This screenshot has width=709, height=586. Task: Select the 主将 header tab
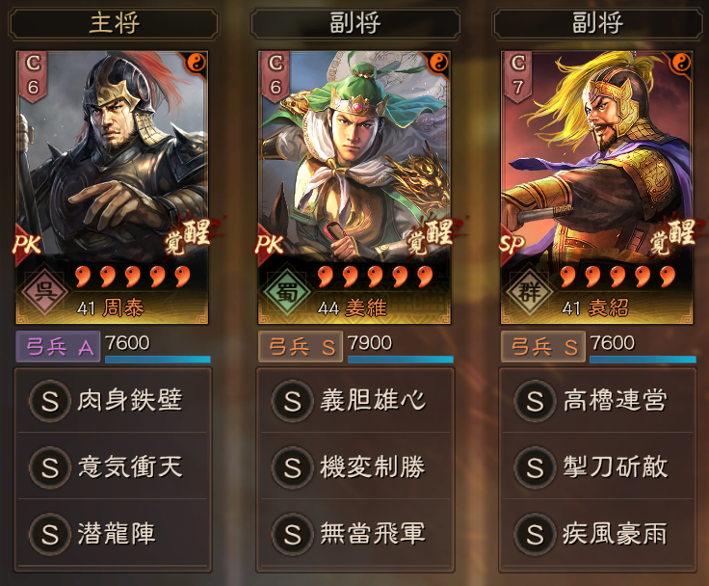(x=113, y=23)
